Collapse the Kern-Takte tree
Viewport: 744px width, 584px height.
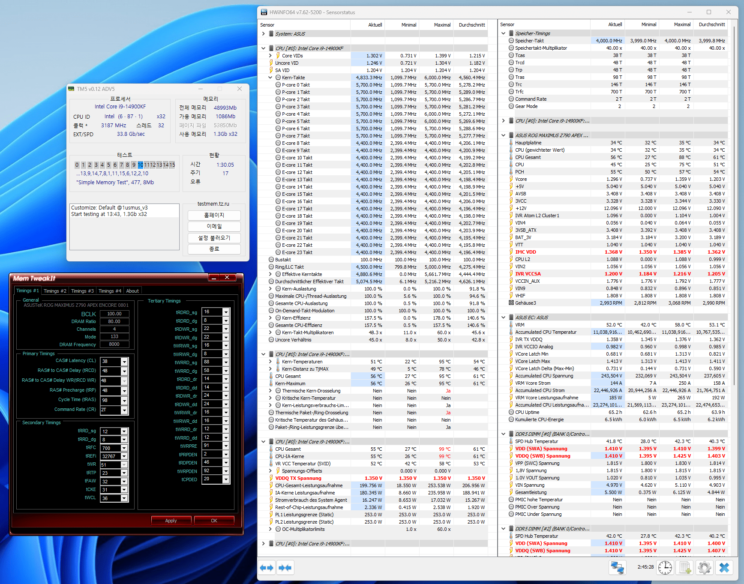point(270,78)
